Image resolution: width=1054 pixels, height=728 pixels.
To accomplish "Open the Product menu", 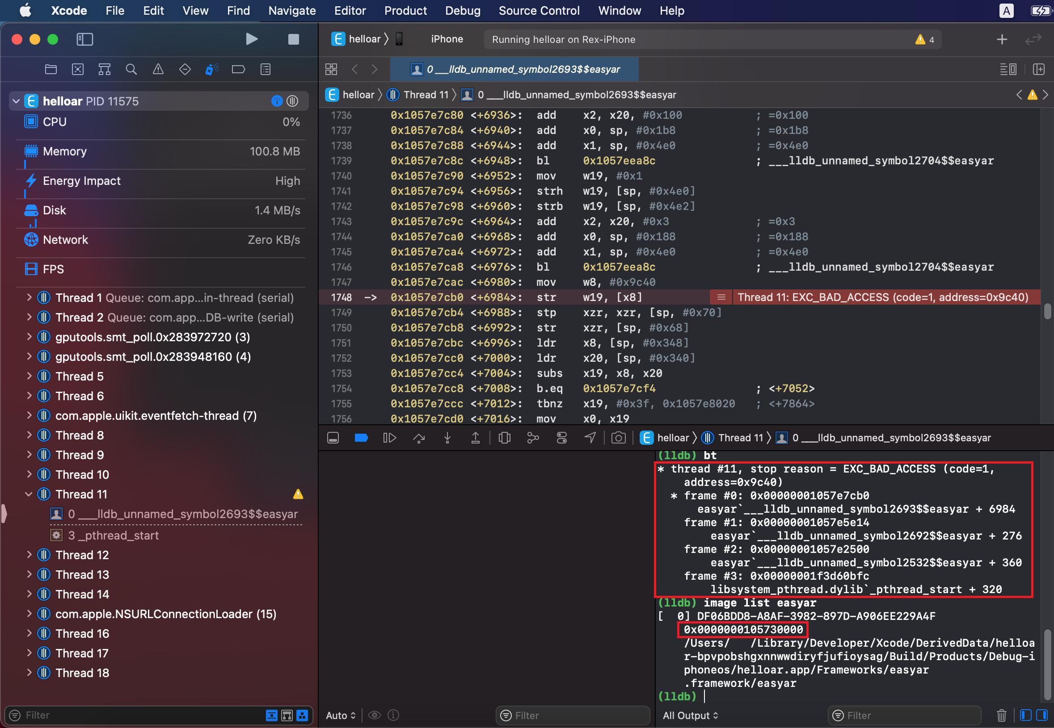I will click(405, 10).
